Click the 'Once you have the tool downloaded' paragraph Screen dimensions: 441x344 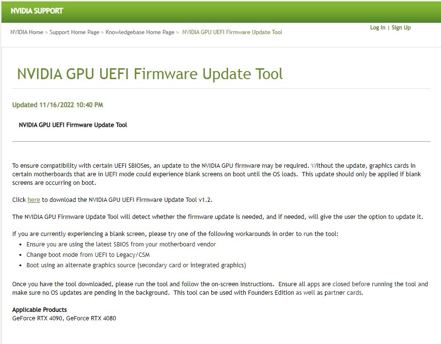click(220, 288)
